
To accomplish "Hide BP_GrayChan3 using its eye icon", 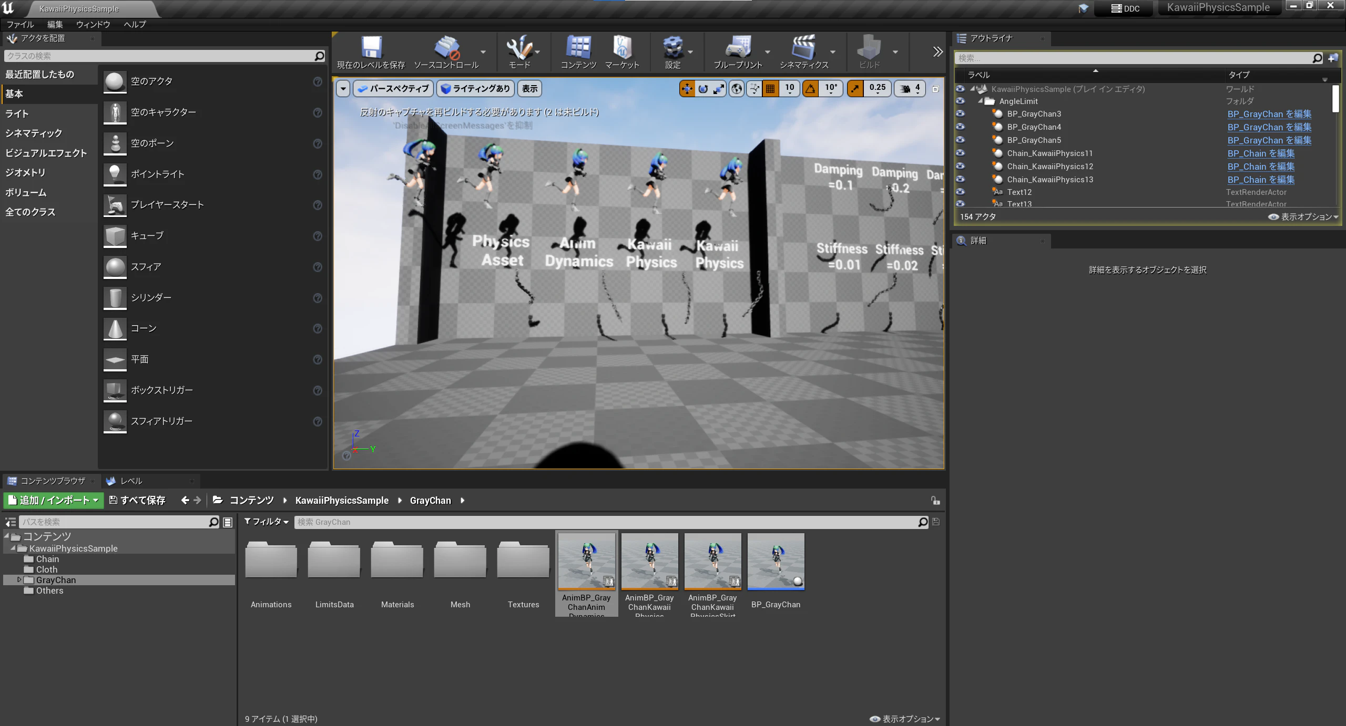I will (960, 113).
